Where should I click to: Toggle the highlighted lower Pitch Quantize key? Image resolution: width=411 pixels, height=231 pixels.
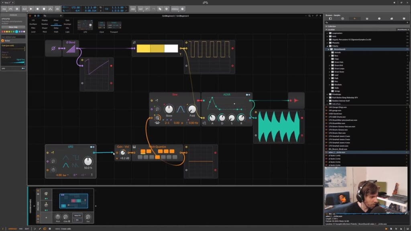pos(157,157)
